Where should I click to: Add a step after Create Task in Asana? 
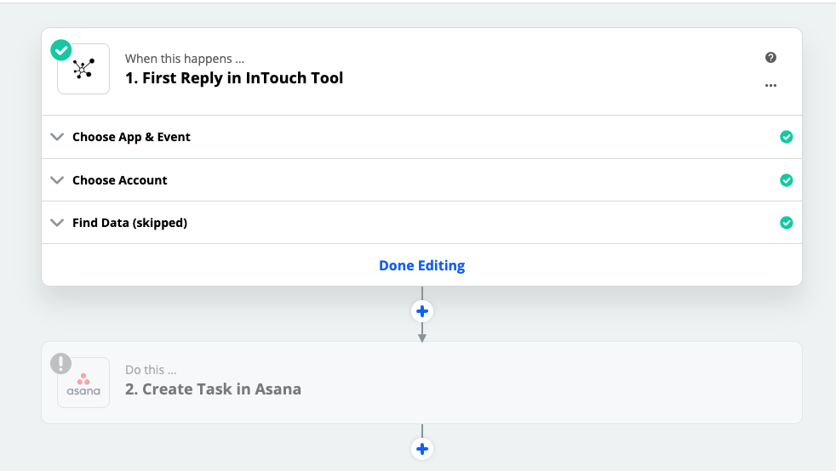422,449
